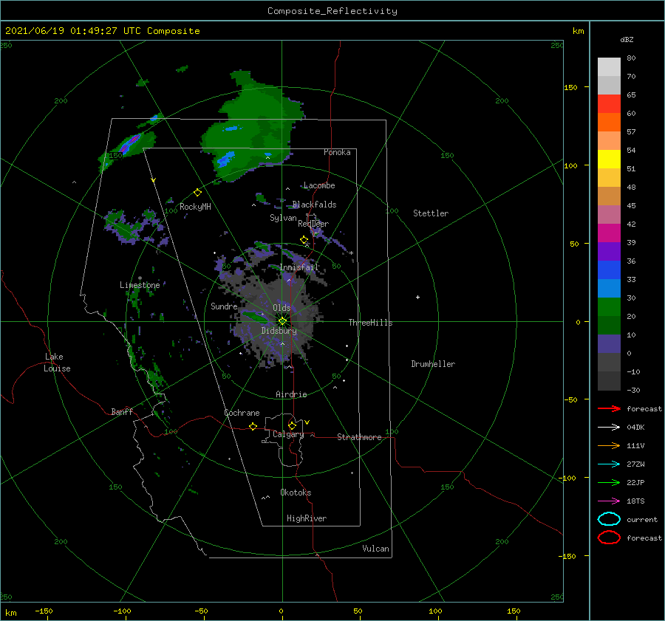665x621 pixels.
Task: Click the Strathmore town label
Action: click(x=359, y=437)
